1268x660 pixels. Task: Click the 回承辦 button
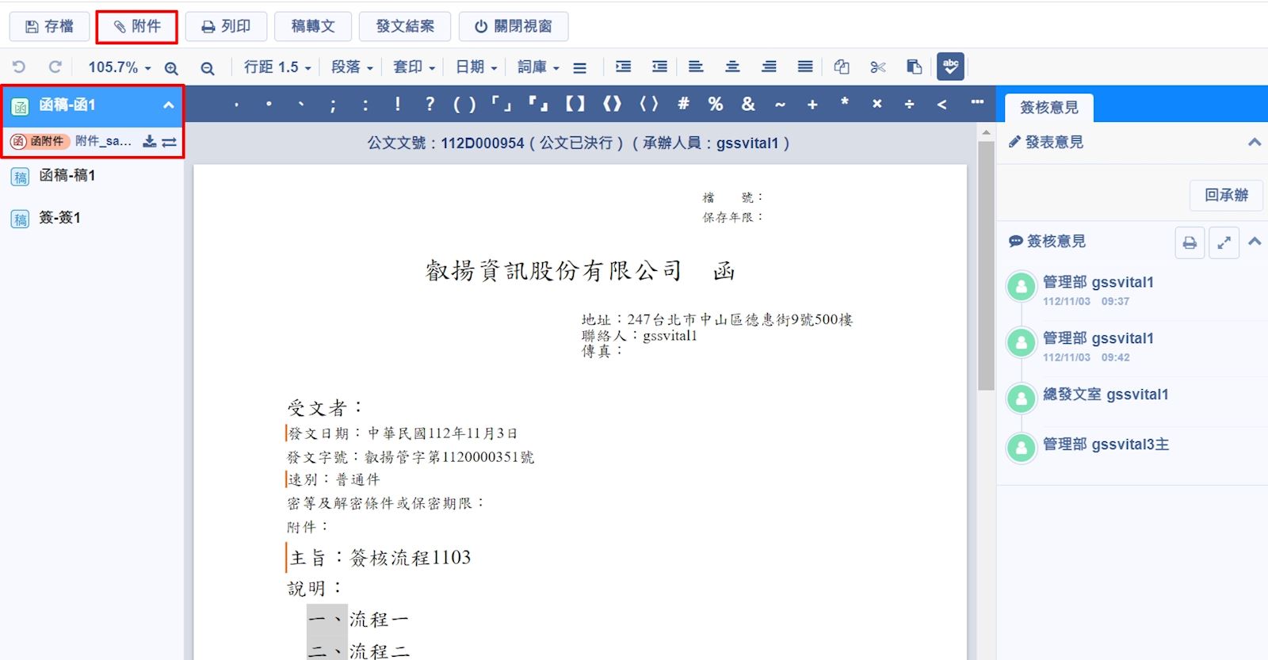pyautogui.click(x=1225, y=195)
